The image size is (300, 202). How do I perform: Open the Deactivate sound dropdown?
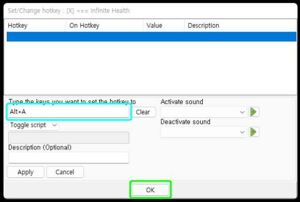pos(204,132)
